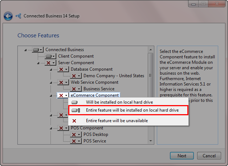Select the Connected Business tree label
Viewport: 228px width, 166px height.
pos(65,50)
